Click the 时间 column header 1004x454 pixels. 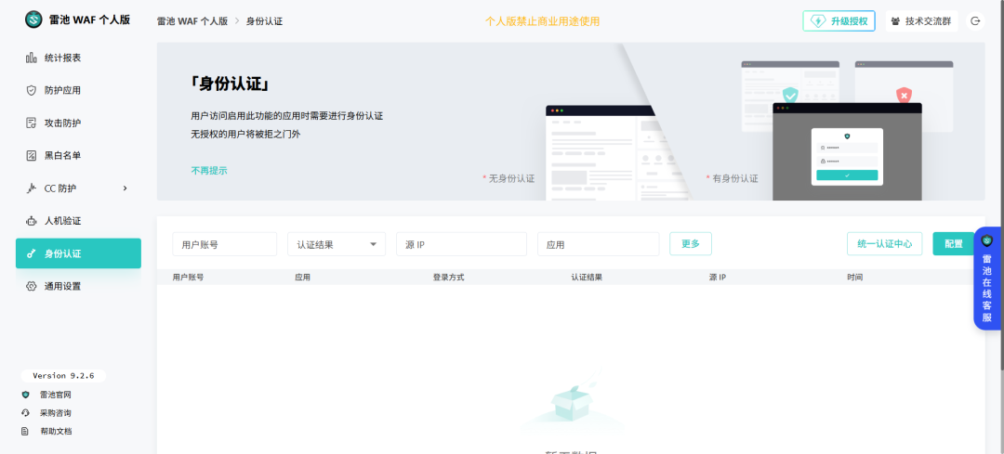[855, 278]
